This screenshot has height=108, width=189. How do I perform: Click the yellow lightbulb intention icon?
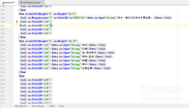click(x=17, y=22)
